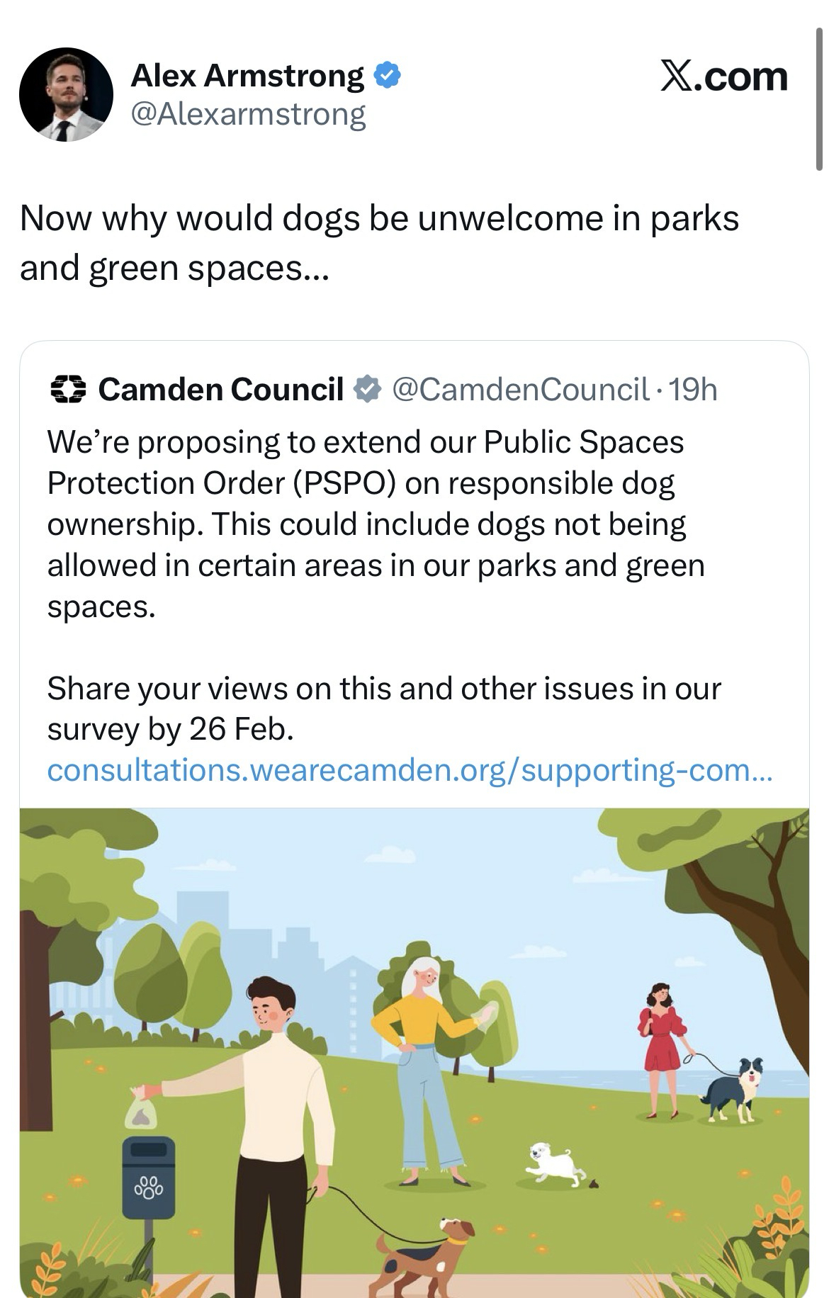829x1298 pixels.
Task: Click the X.com logo
Action: point(723,76)
